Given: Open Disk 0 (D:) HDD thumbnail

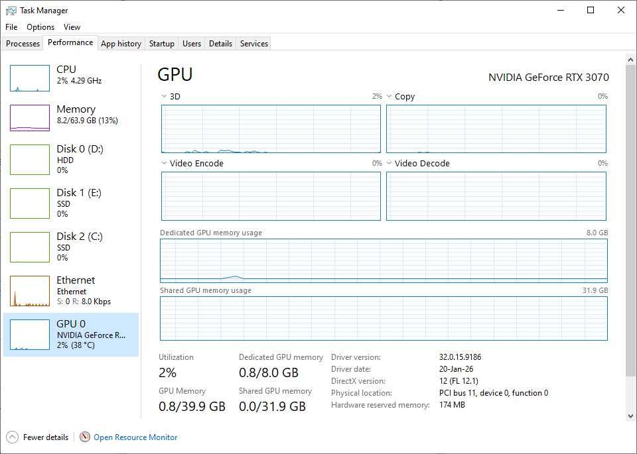Looking at the screenshot, I should pos(30,160).
